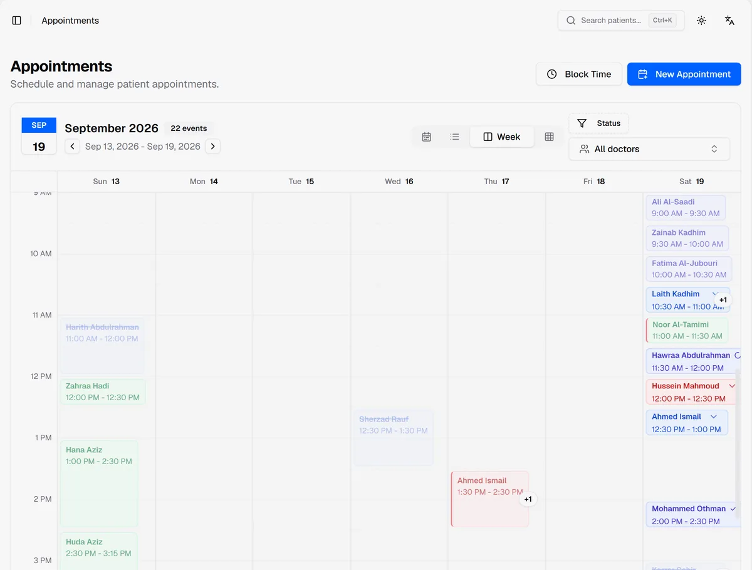Click the Ctrl+K shortcut badge
Viewport: 752px width, 570px height.
(x=662, y=21)
